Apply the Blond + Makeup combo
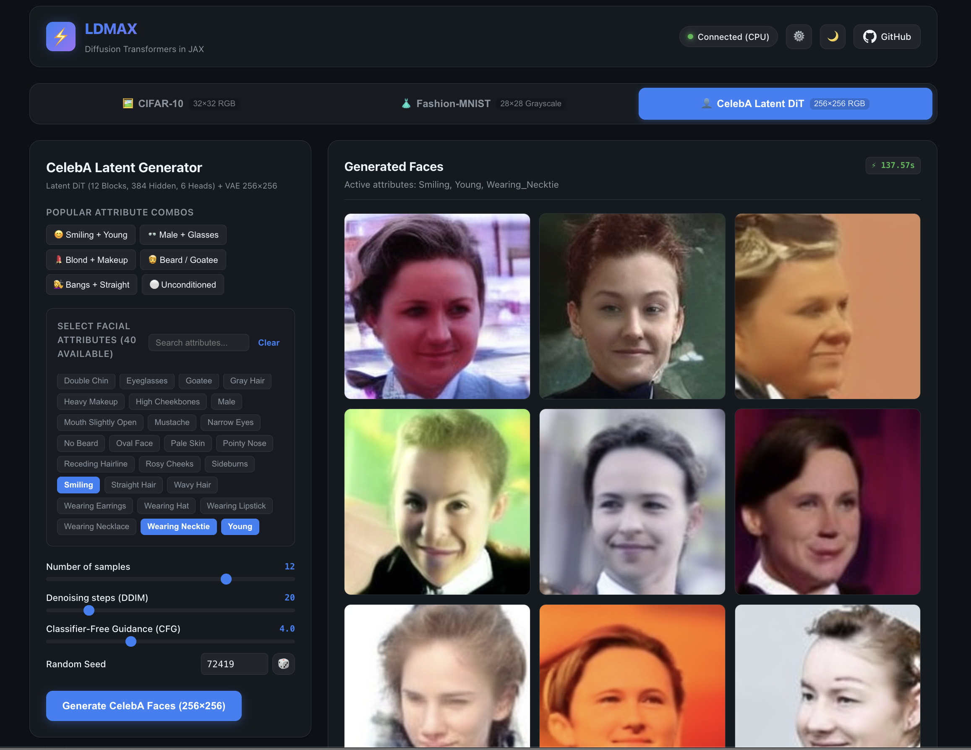The image size is (971, 750). pos(91,260)
